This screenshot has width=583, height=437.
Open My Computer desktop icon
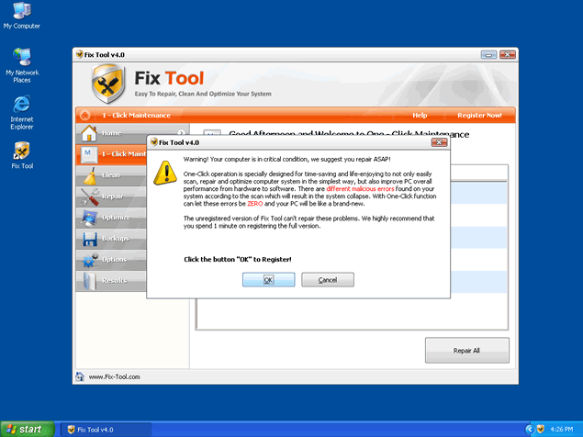click(x=21, y=13)
